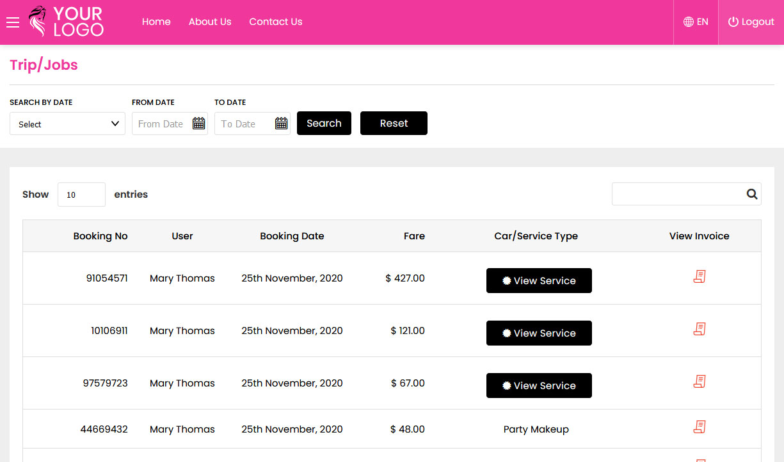
Task: Click Mary Thomas in booking 91054571 row
Action: [182, 278]
